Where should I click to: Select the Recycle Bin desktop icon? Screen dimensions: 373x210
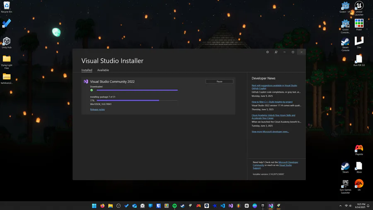click(x=7, y=7)
